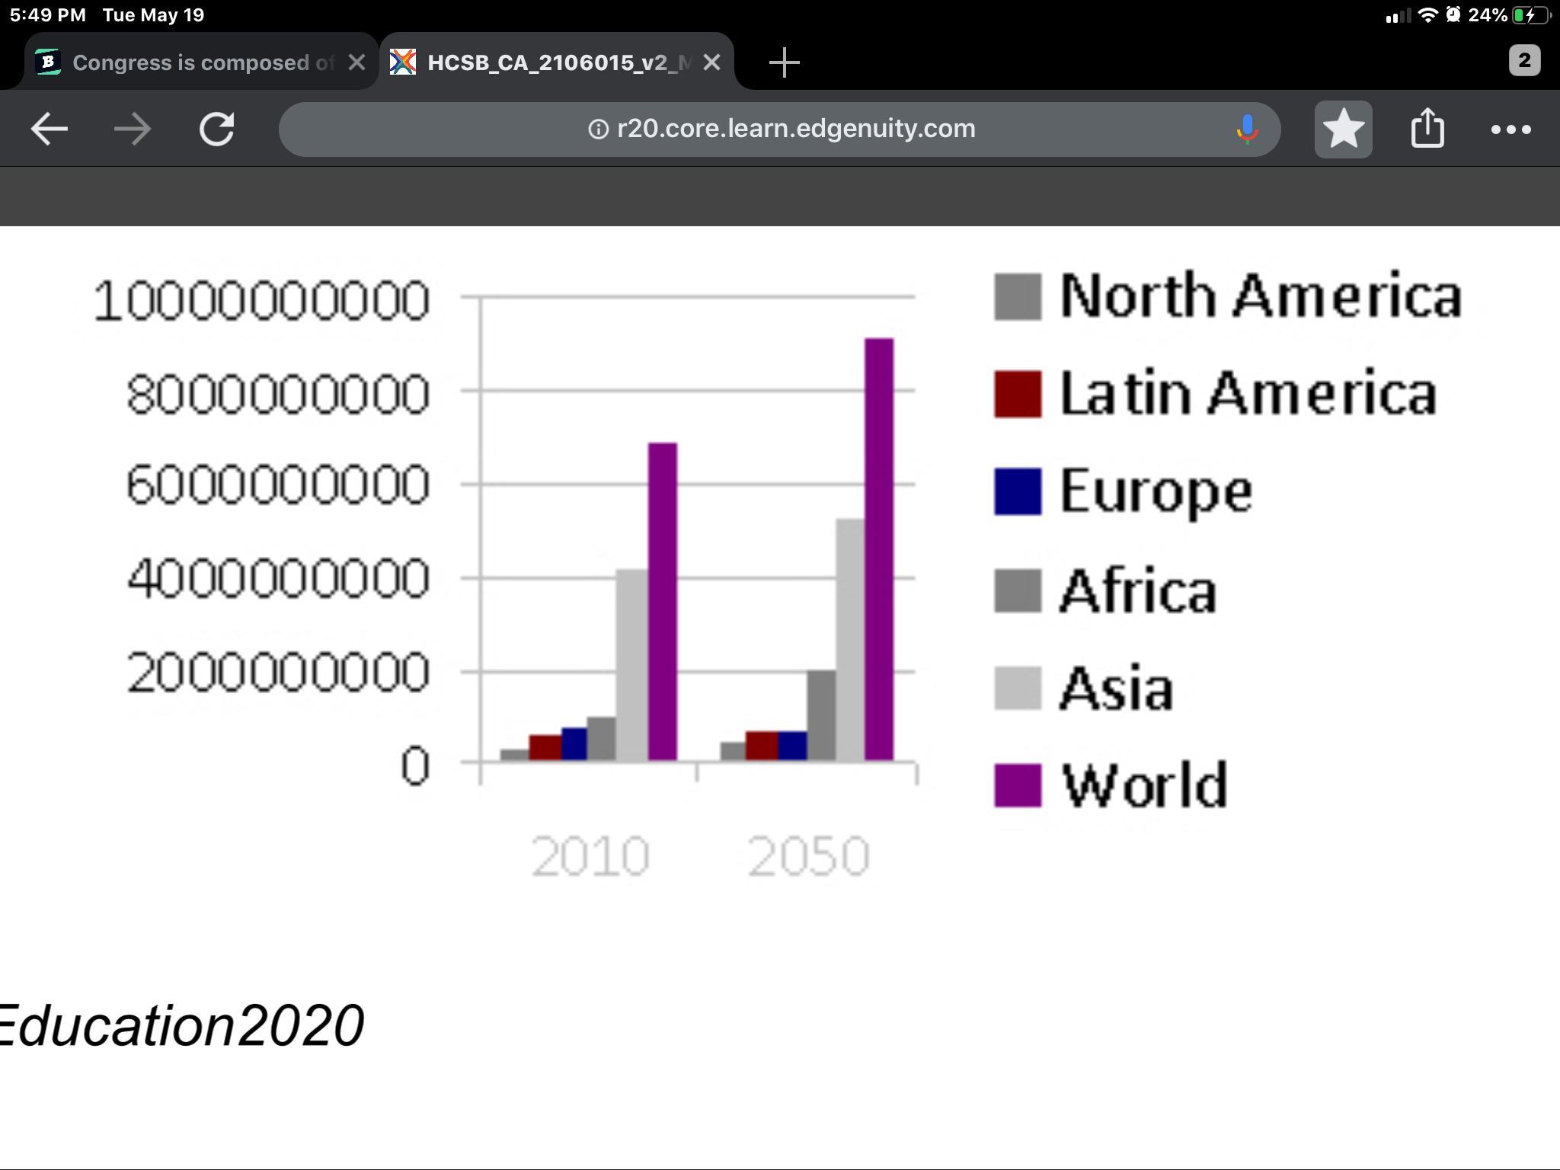Select the HCSB_CA_2106015 tab

click(x=548, y=62)
